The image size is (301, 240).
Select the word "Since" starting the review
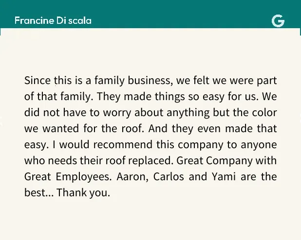37,81
